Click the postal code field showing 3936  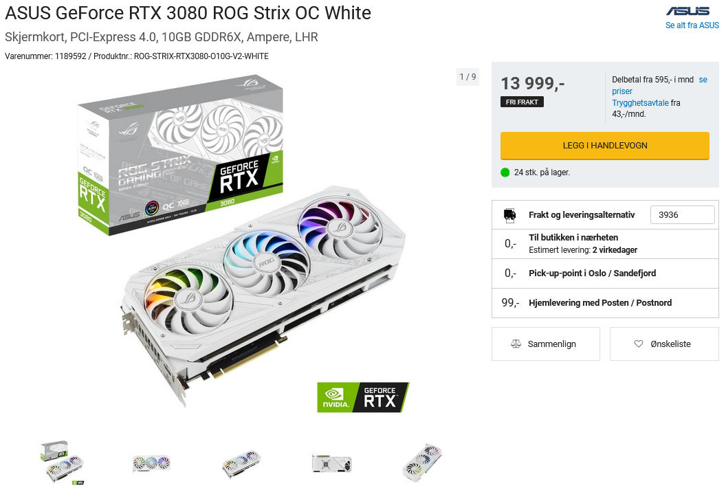point(683,215)
